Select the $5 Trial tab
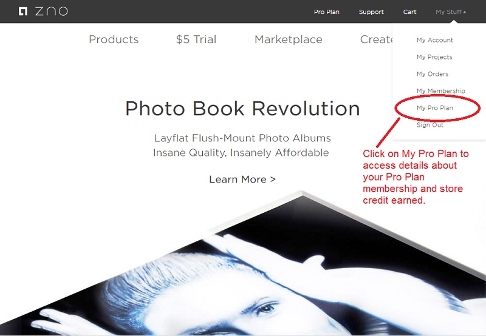The image size is (486, 336). [x=196, y=39]
